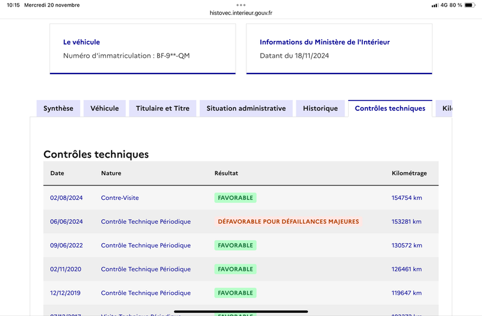Screen dimensions: 482x316
Task: Click the Résultat column header
Action: (227, 173)
